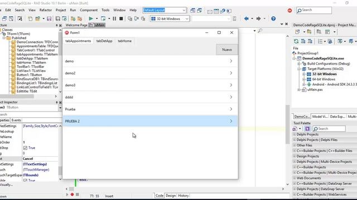Open Model View tab in project panel
357x200 pixels.
tap(320, 116)
